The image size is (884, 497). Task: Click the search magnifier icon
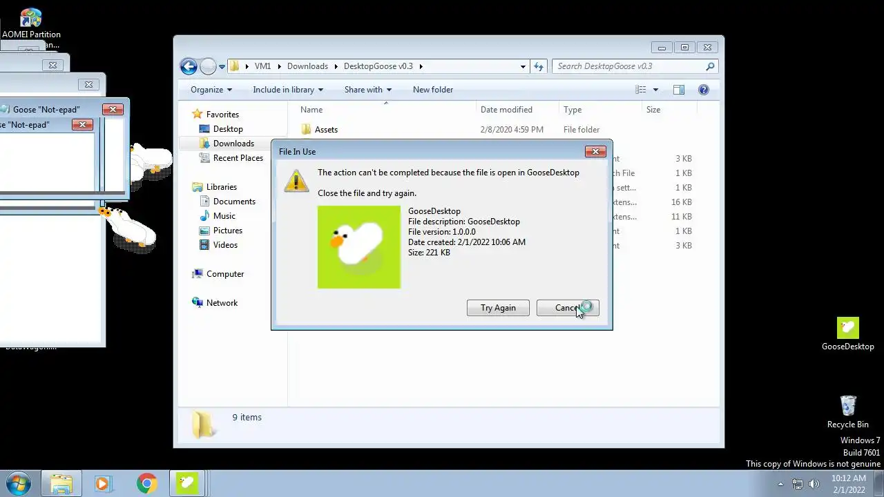(x=710, y=66)
